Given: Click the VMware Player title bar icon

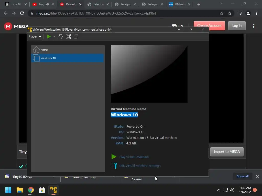Looking at the screenshot, I should [30, 30].
